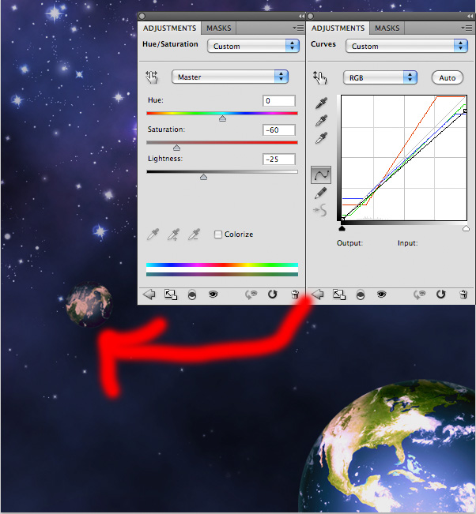Image resolution: width=476 pixels, height=514 pixels.
Task: Open the Hue/Saturation preset dropdown
Action: pos(253,47)
